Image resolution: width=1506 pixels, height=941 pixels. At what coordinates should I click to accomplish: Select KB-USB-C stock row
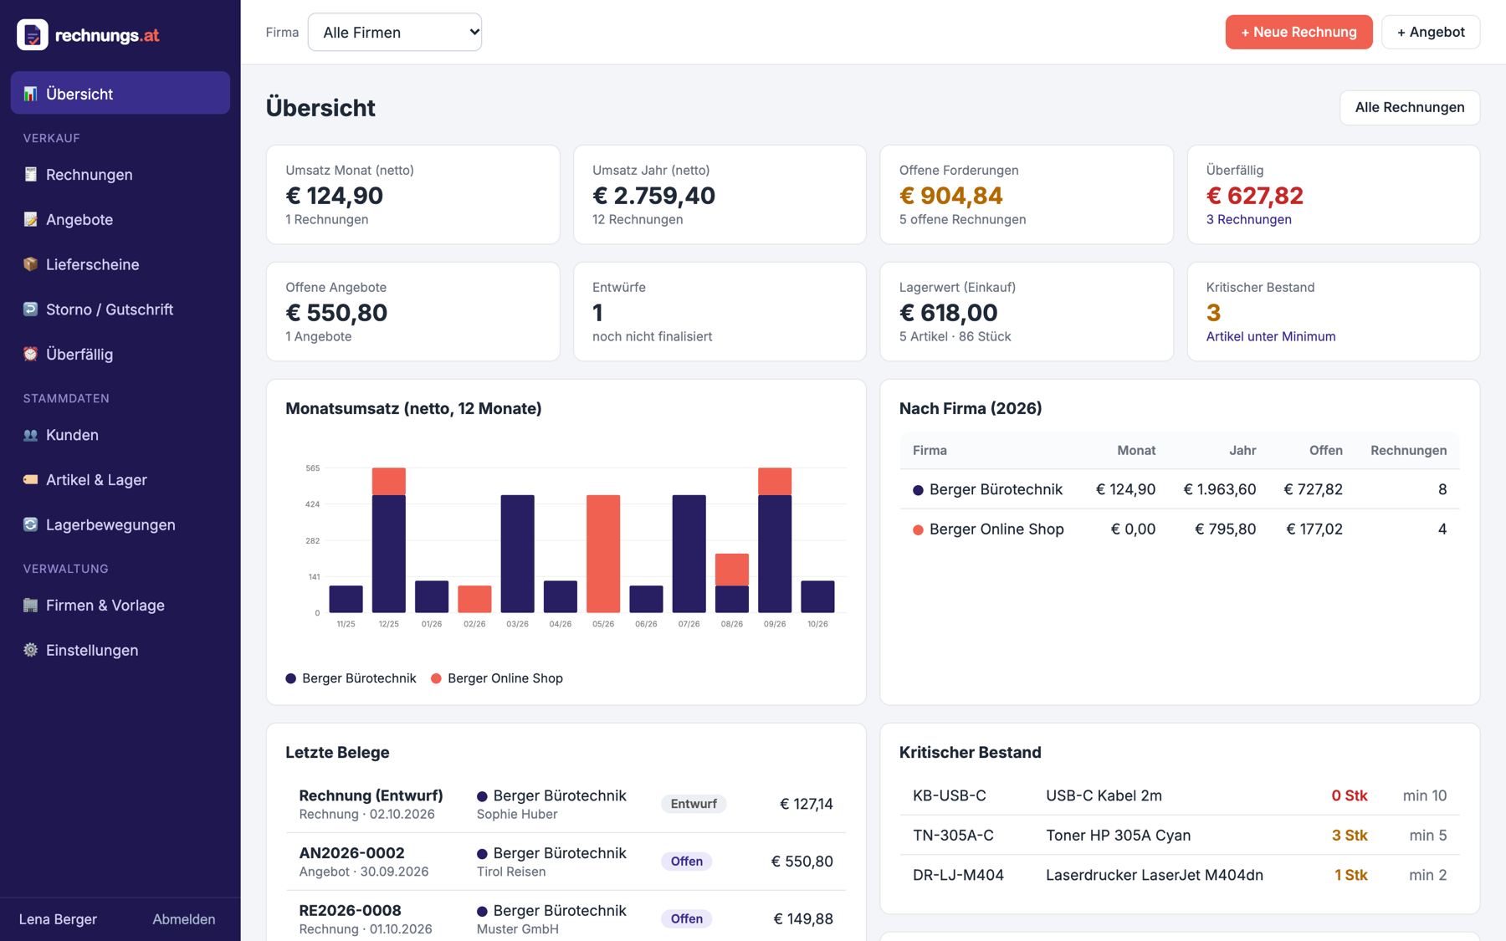[x=1180, y=795]
